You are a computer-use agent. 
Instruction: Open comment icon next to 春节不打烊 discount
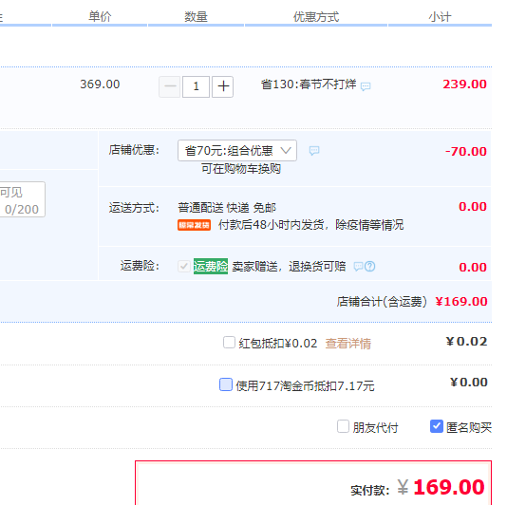pyautogui.click(x=366, y=86)
